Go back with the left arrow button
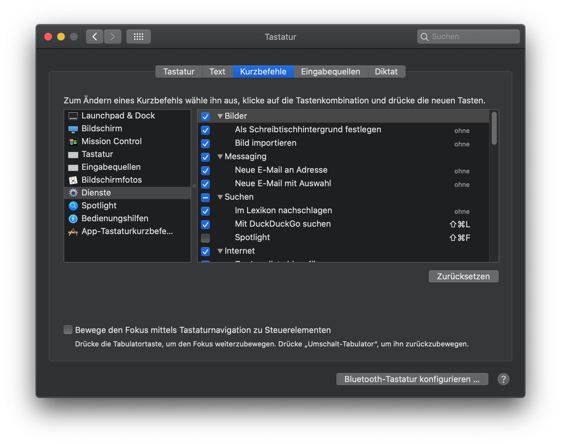 tap(95, 37)
